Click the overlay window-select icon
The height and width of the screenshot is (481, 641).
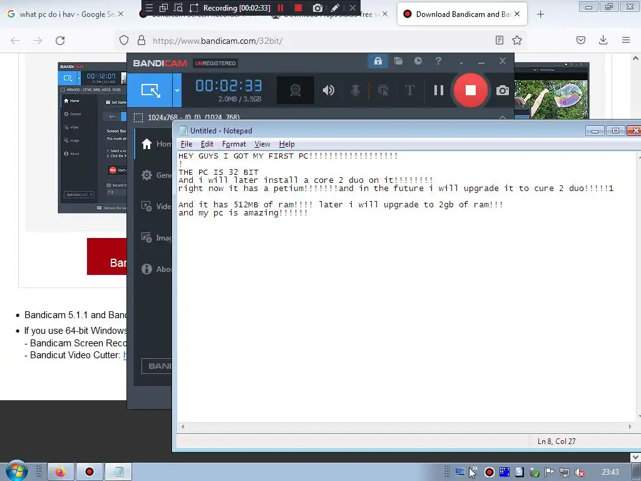tap(163, 8)
